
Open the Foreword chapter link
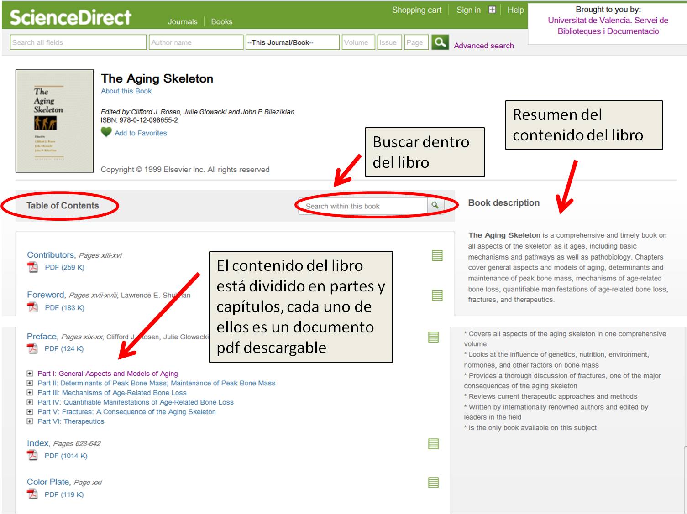coord(46,295)
